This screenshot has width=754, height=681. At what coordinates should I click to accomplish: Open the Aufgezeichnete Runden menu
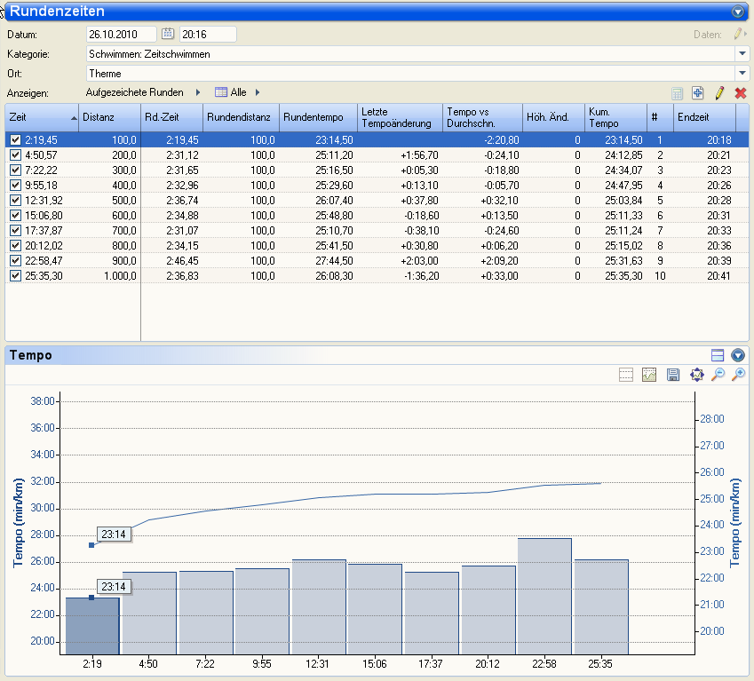[135, 92]
